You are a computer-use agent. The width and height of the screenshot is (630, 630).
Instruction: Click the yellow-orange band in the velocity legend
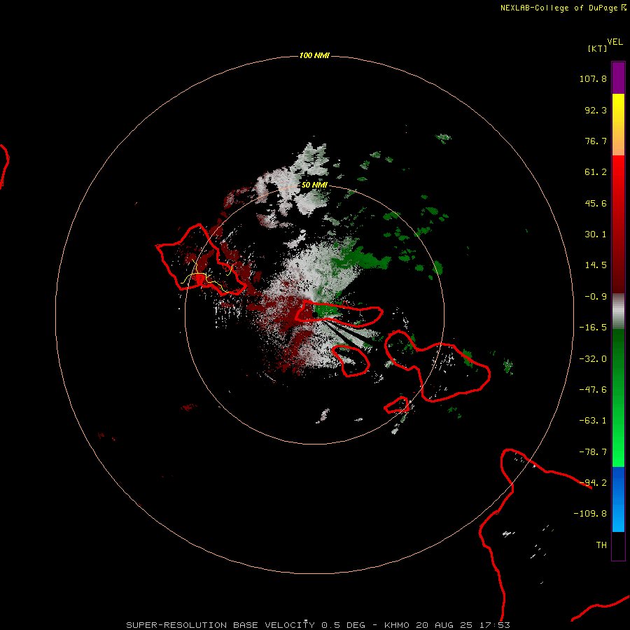(618, 125)
